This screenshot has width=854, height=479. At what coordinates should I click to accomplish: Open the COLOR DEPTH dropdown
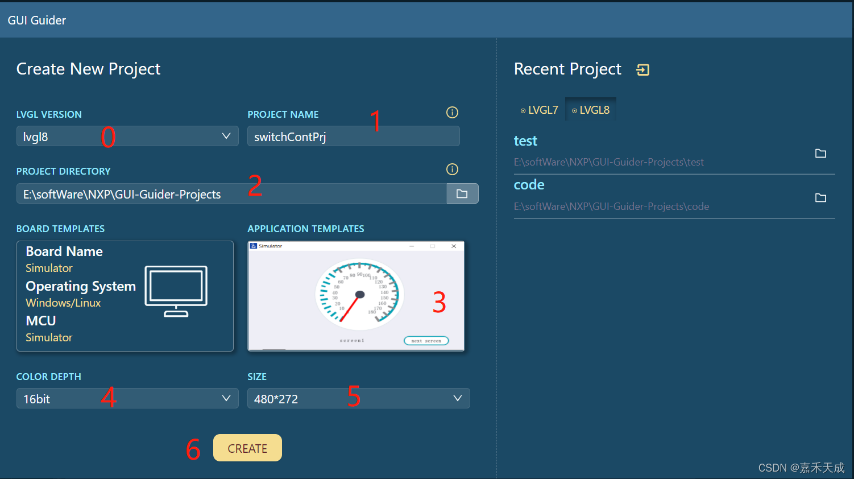226,398
